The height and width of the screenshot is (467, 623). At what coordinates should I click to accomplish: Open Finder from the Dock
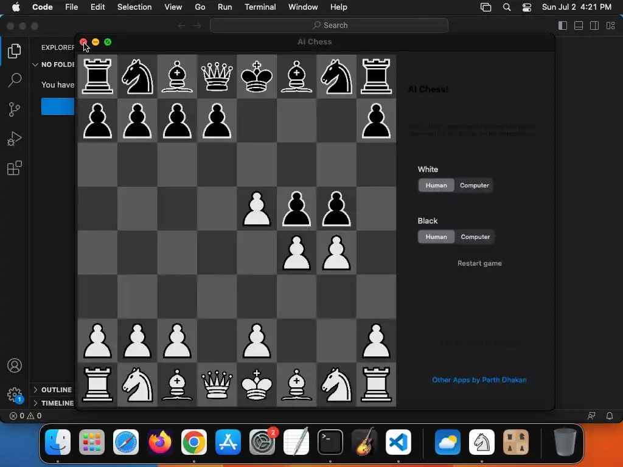(58, 442)
